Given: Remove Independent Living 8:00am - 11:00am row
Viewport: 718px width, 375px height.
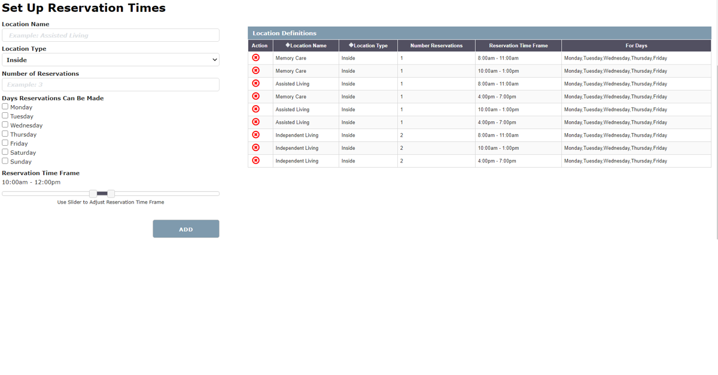Looking at the screenshot, I should coord(256,135).
